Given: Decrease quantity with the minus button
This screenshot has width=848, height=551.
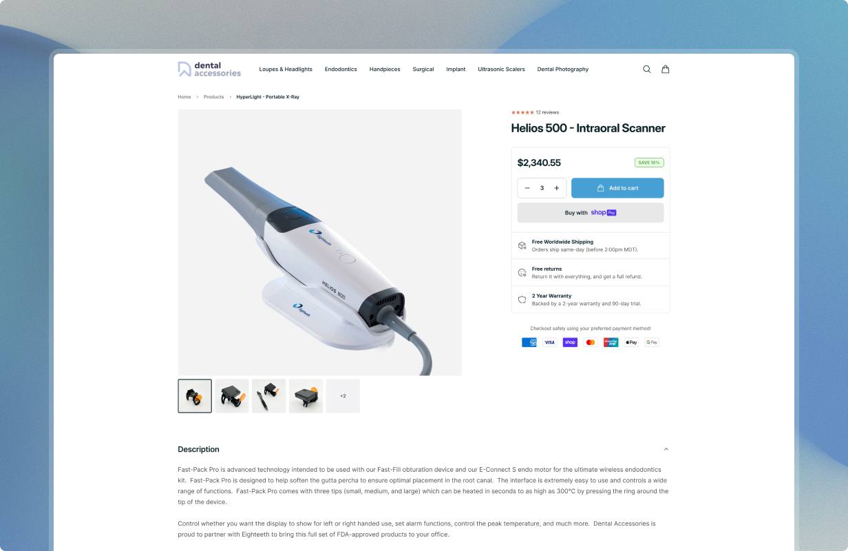Looking at the screenshot, I should [x=527, y=188].
